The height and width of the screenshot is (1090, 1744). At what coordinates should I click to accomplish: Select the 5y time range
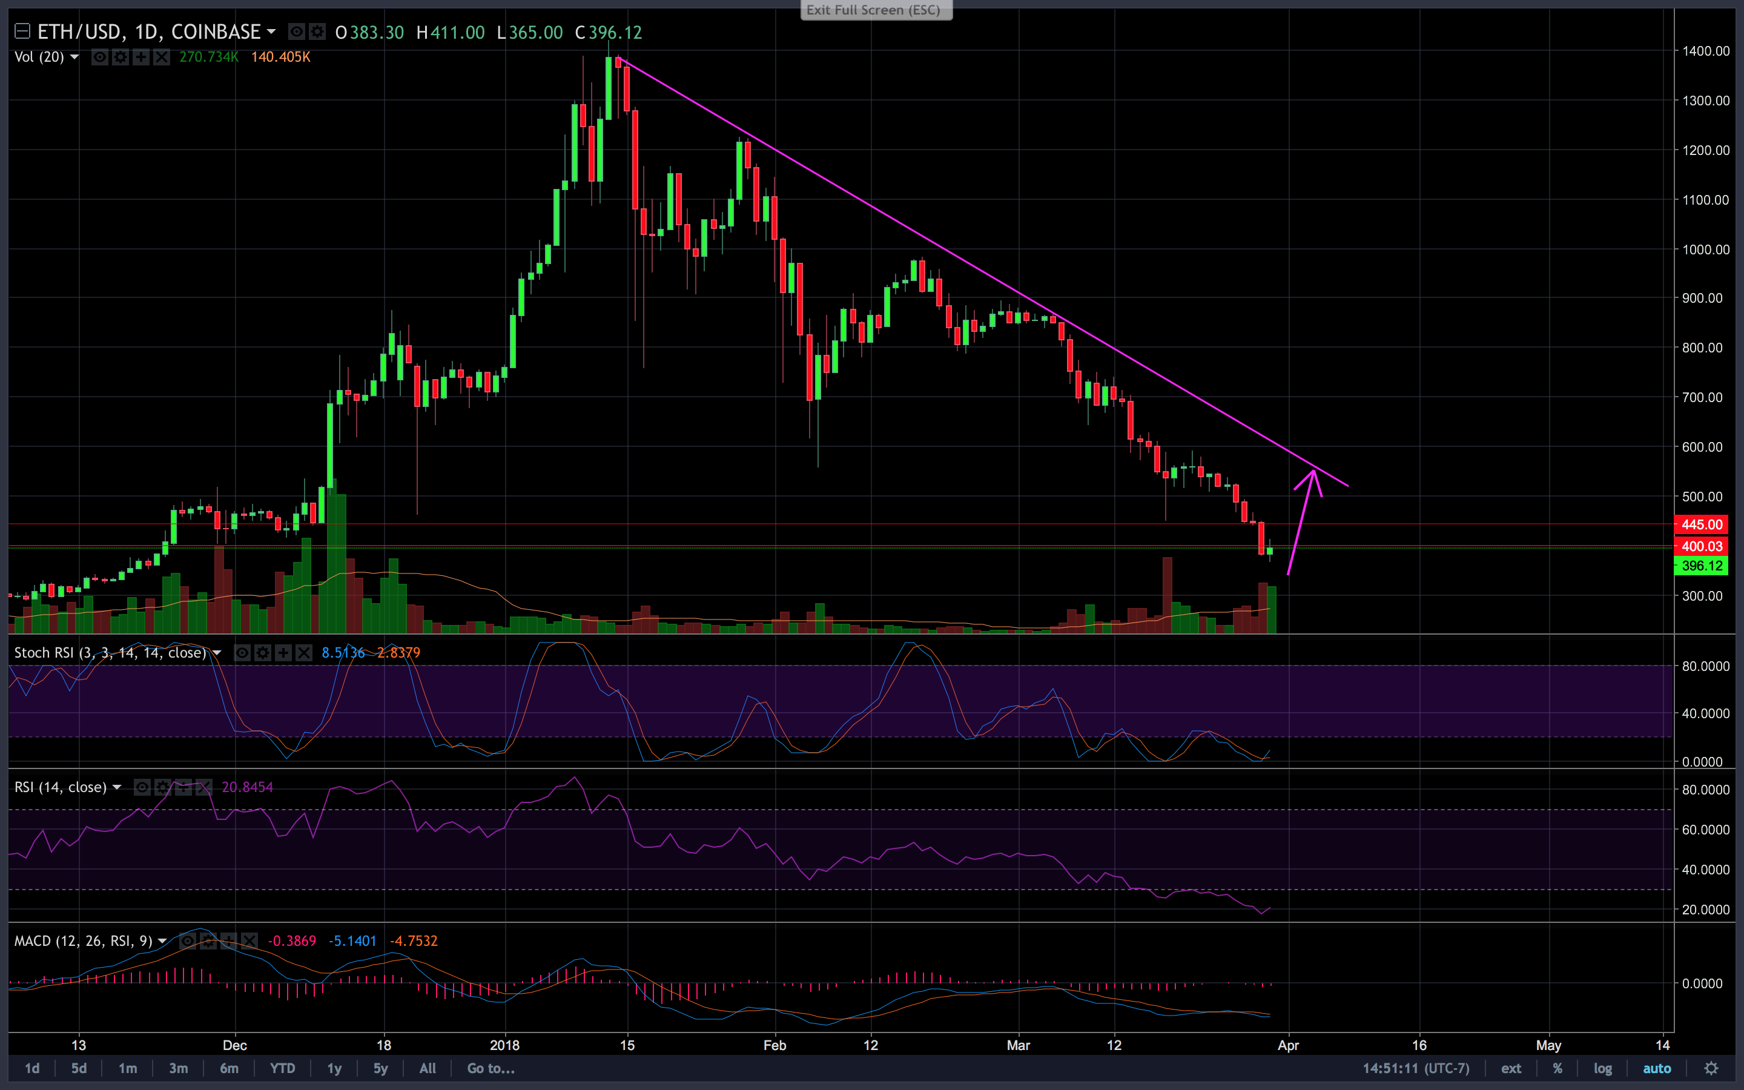coord(380,1068)
